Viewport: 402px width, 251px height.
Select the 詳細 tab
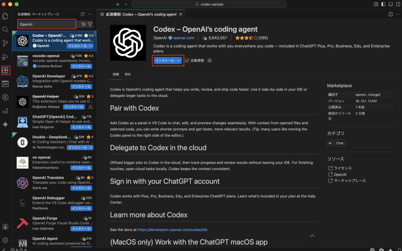coord(116,74)
